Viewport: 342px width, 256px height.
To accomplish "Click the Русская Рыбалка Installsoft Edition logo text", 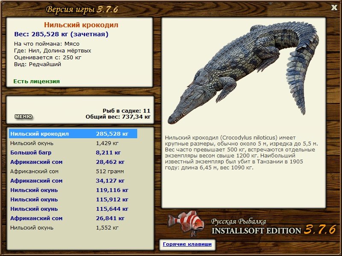I will pyautogui.click(x=274, y=227).
